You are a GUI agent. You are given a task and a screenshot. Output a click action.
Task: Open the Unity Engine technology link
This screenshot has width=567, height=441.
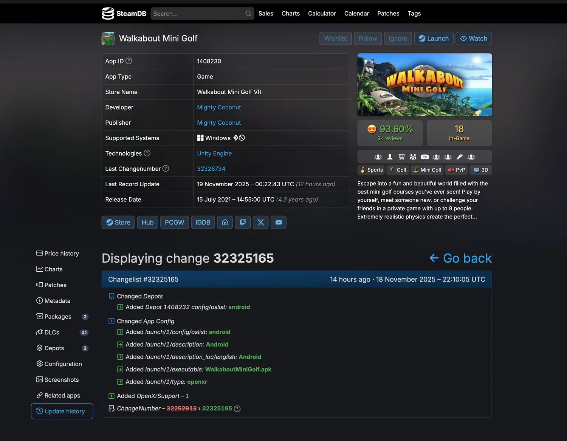(x=214, y=153)
